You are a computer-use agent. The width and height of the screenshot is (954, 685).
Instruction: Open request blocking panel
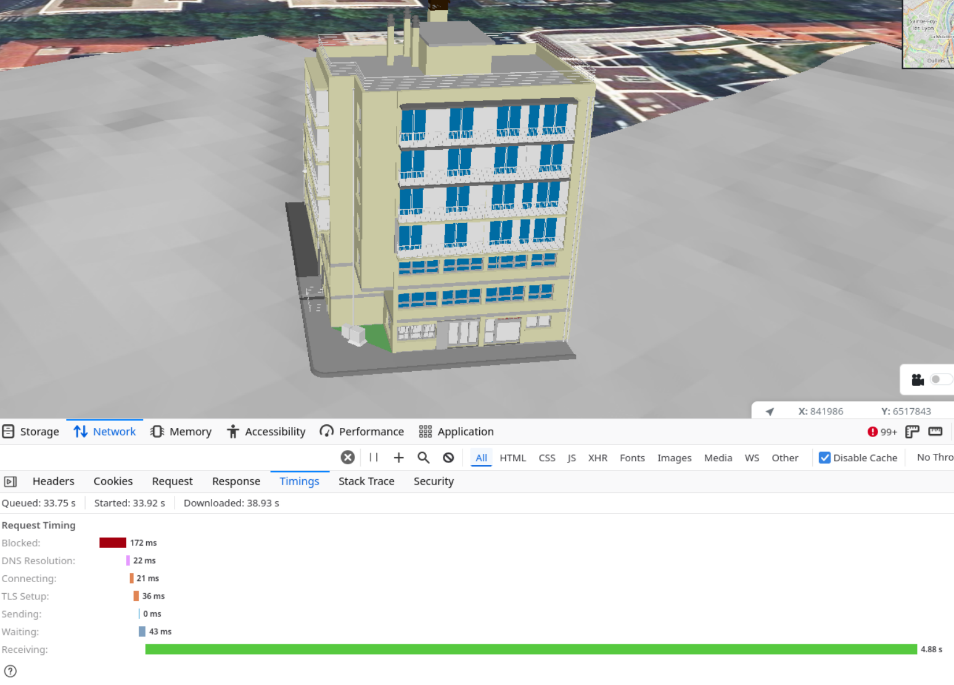click(448, 457)
